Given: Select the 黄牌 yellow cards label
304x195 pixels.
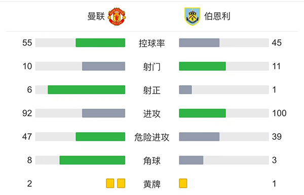Looking at the screenshot, I should click(152, 184).
